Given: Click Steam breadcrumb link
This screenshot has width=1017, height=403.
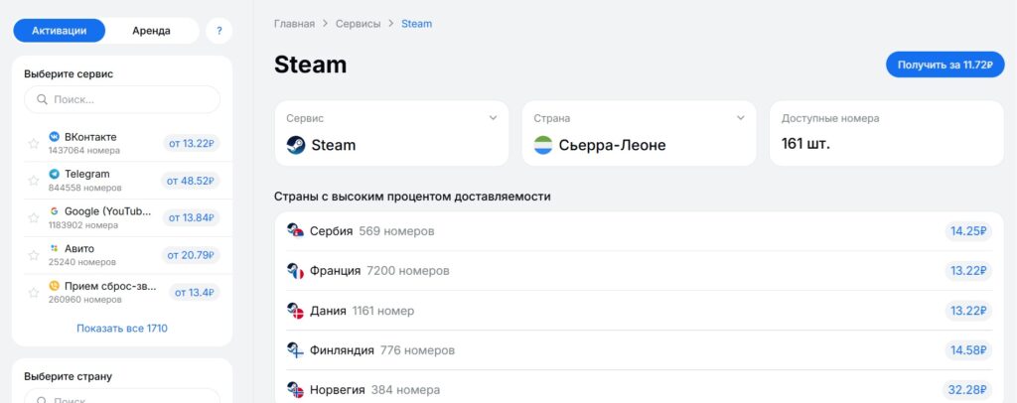Looking at the screenshot, I should (x=416, y=24).
